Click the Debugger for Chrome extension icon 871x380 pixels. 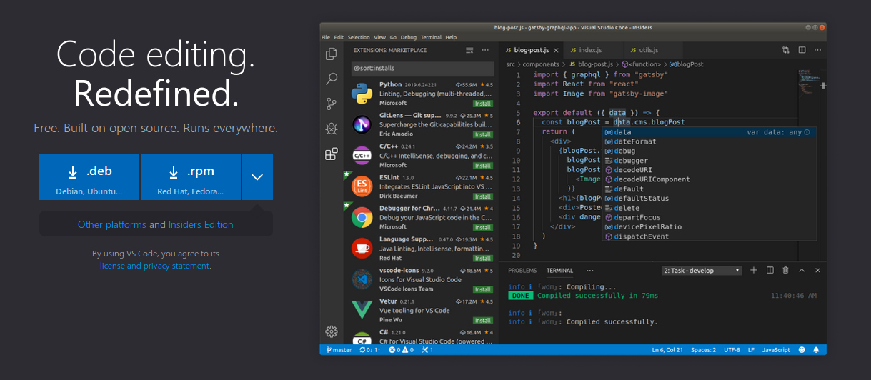362,217
